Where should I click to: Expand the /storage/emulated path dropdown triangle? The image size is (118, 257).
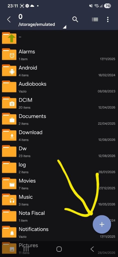click(65, 27)
